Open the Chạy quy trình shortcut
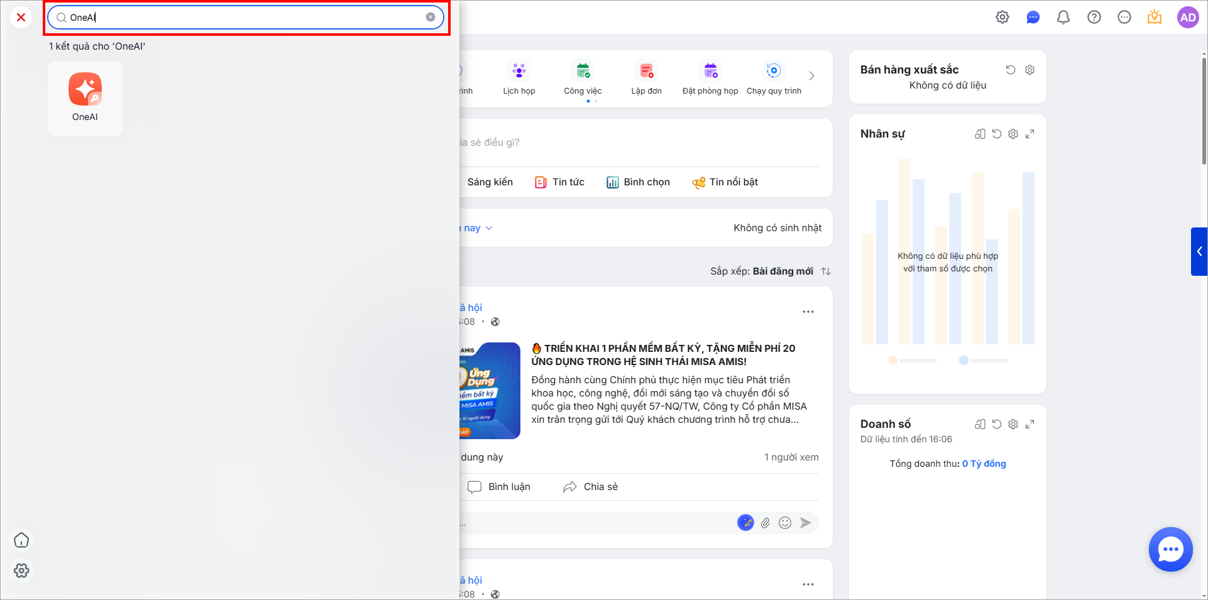Screen dimensions: 1208x600 (x=774, y=78)
